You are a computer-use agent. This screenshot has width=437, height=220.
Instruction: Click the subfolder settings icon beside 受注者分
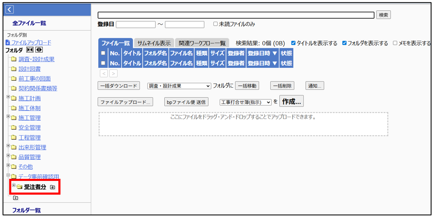tap(52, 188)
